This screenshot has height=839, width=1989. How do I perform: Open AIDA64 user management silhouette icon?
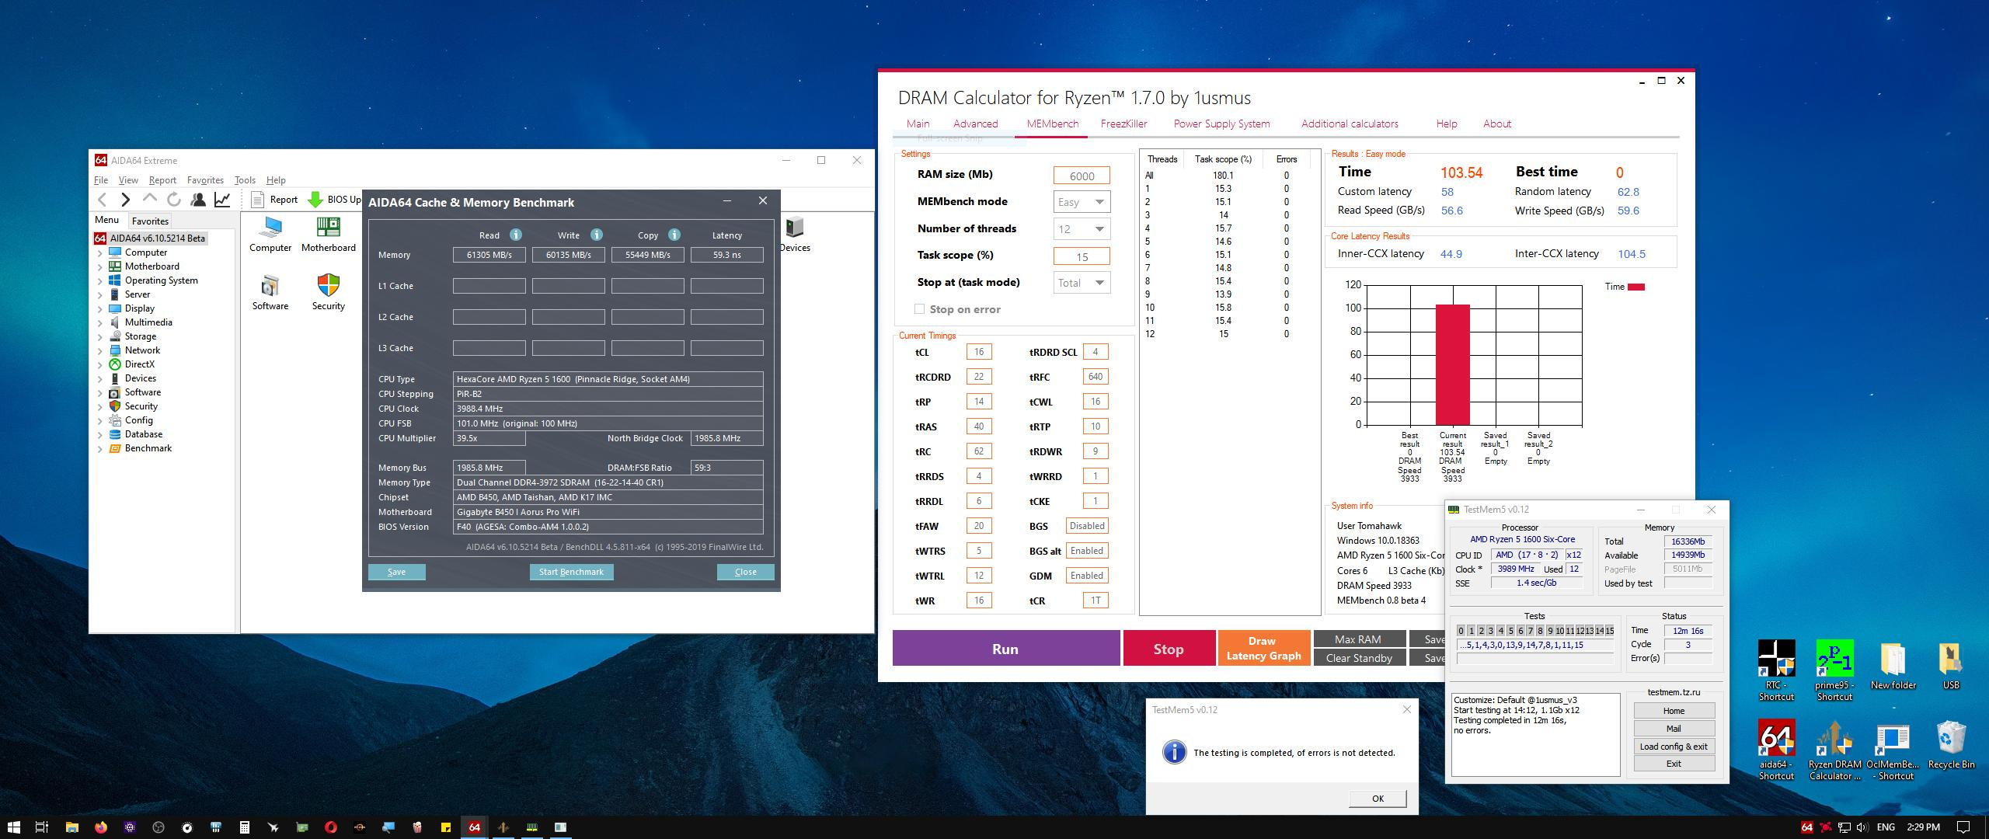coord(198,200)
